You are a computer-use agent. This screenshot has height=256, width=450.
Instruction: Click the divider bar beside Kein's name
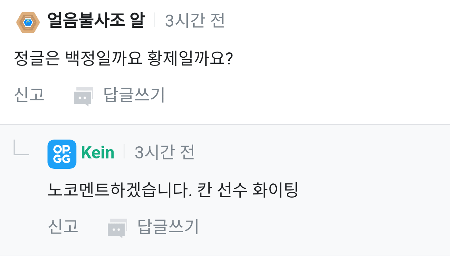coord(124,152)
